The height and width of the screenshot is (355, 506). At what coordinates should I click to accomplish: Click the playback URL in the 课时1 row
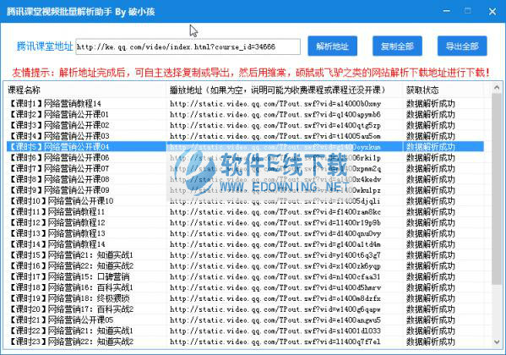[x=275, y=104]
